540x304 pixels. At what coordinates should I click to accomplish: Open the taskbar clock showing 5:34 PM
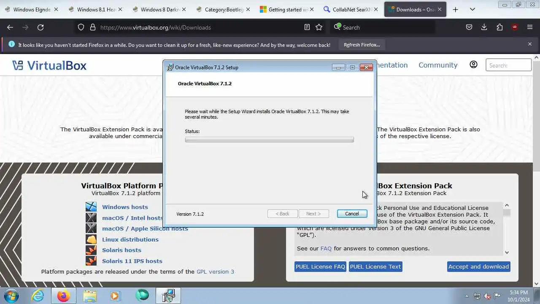pos(518,296)
